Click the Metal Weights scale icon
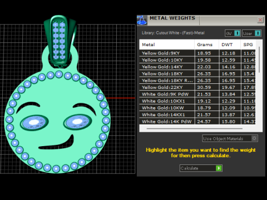The image size is (267, 200). click(x=142, y=20)
